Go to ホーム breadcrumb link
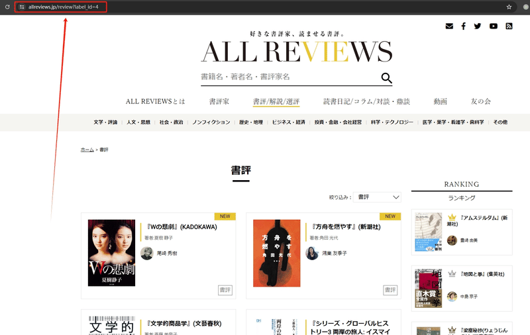Viewport: 530px width, 335px height. coord(87,150)
